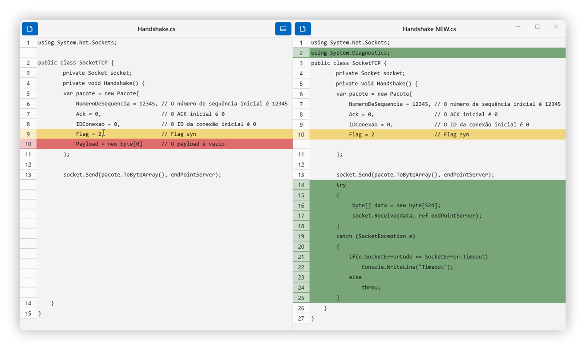Click the Handshake.cs file title
586x350 pixels.
tap(156, 29)
